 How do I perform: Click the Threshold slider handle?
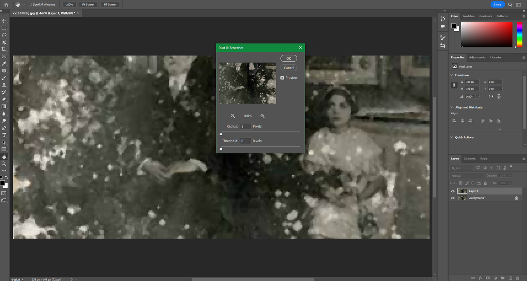pos(221,148)
